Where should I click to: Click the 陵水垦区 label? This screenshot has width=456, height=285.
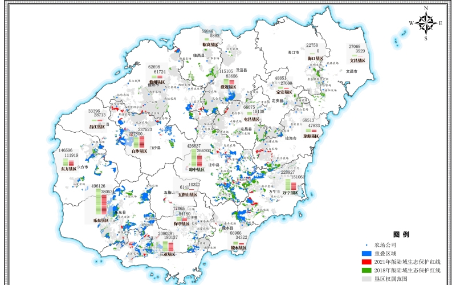click(238, 248)
